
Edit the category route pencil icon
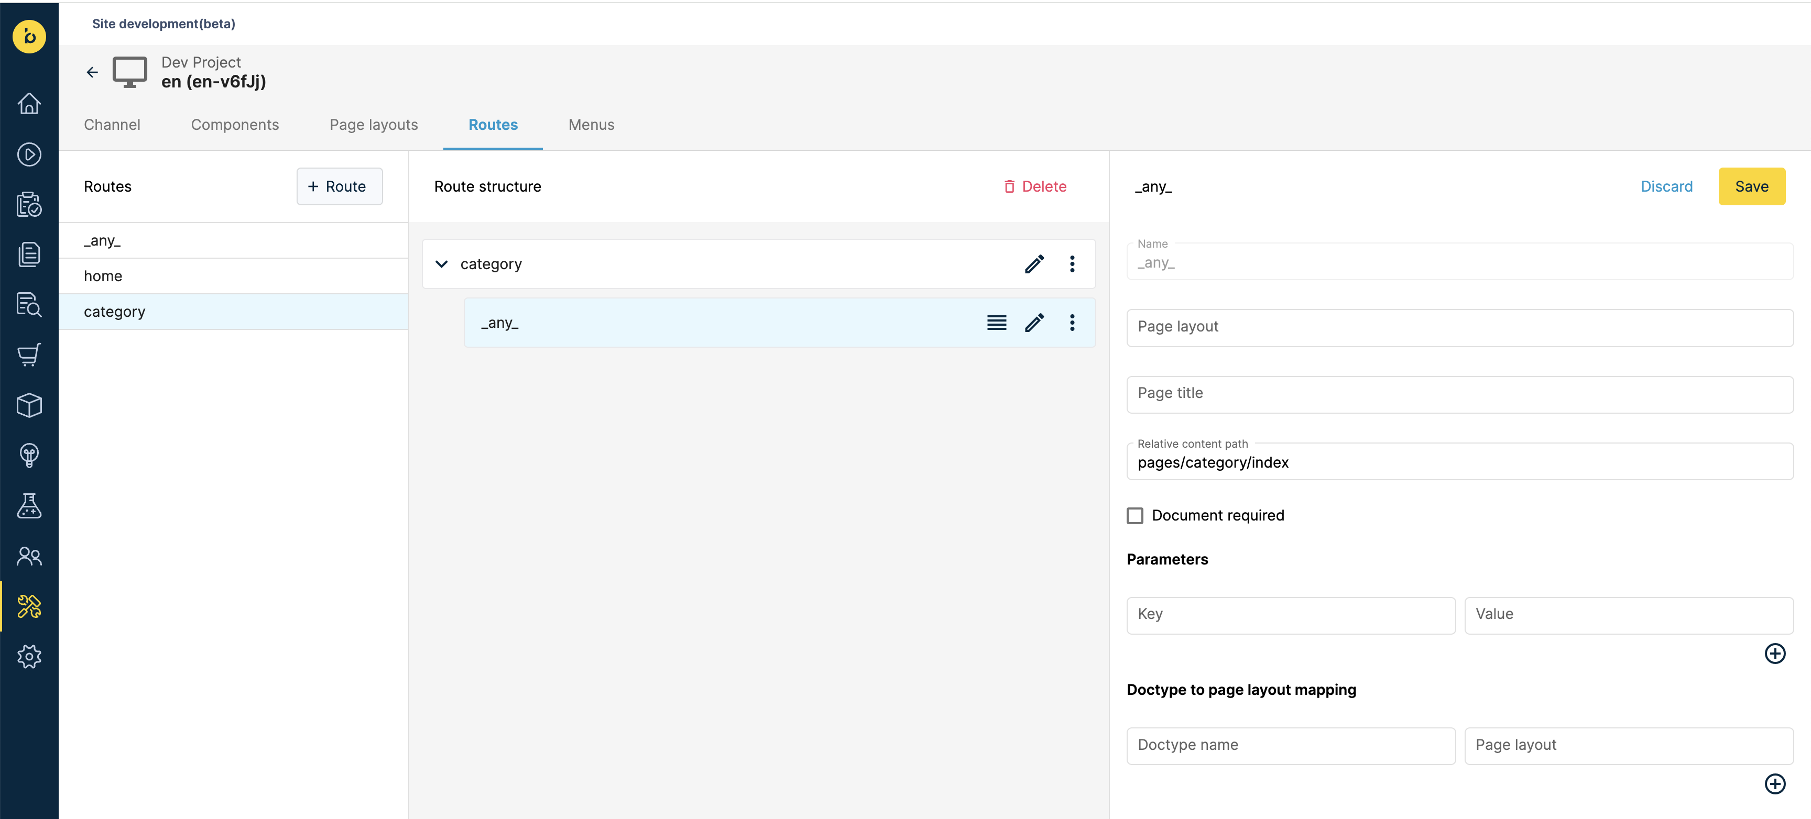pyautogui.click(x=1034, y=264)
